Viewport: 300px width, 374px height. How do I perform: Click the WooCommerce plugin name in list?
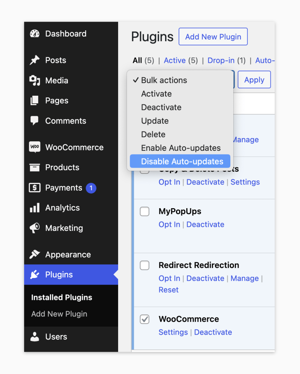coord(189,319)
